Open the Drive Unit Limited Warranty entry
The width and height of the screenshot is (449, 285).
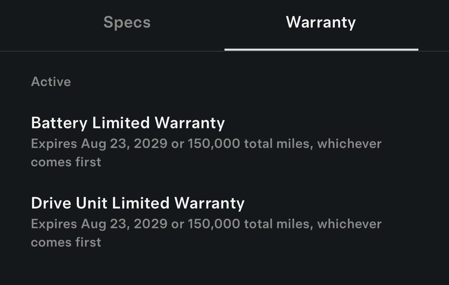click(137, 203)
